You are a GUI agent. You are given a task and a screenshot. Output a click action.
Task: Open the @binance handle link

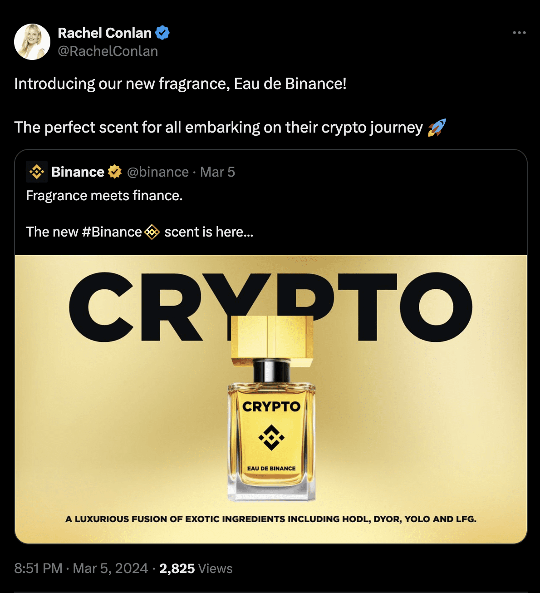pyautogui.click(x=158, y=172)
